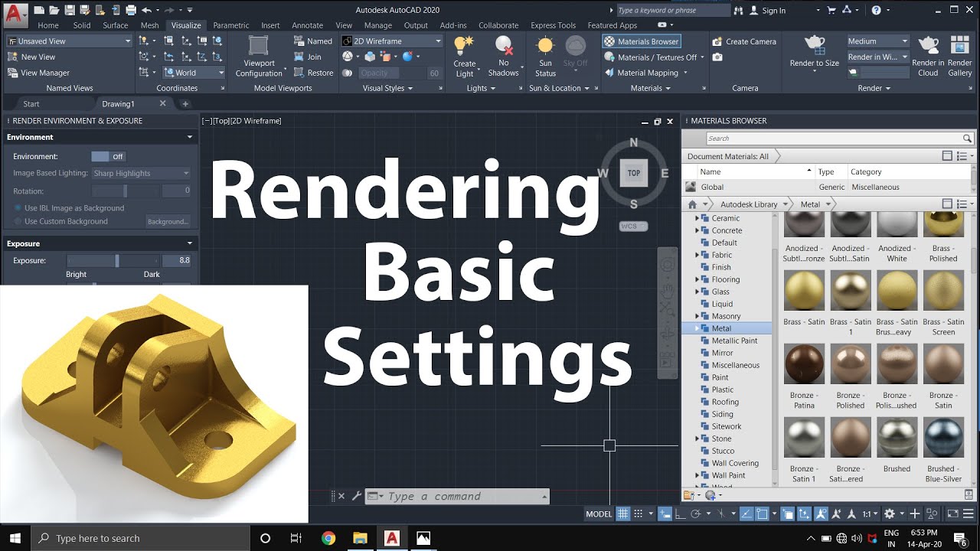The width and height of the screenshot is (980, 551).
Task: Open the Windows Task View
Action: pyautogui.click(x=296, y=538)
